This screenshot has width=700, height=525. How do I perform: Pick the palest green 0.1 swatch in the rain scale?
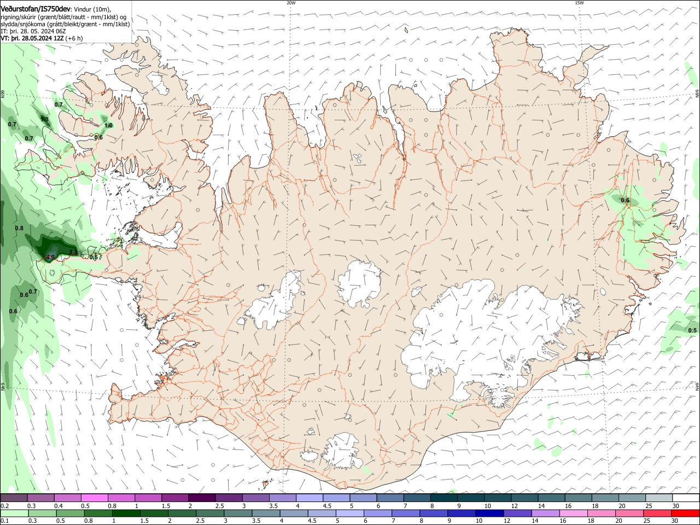click(x=15, y=513)
